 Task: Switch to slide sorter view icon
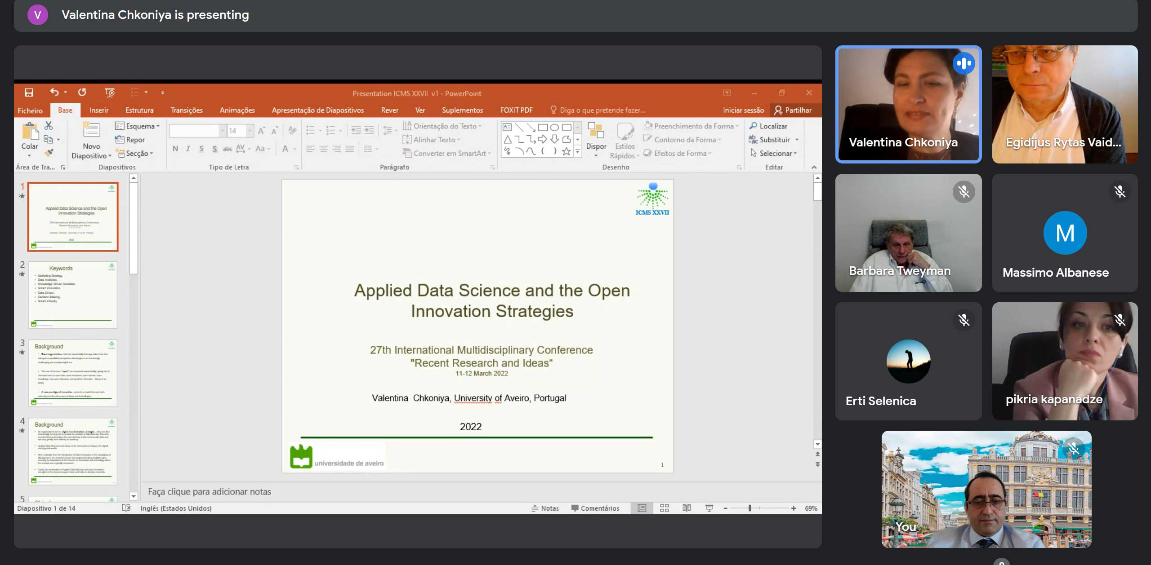(664, 508)
